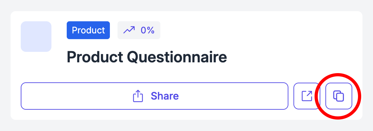Click the duplicate questionnaire icon button
373x131 pixels.
[x=339, y=96]
